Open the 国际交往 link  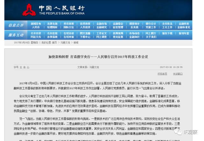[69, 27]
